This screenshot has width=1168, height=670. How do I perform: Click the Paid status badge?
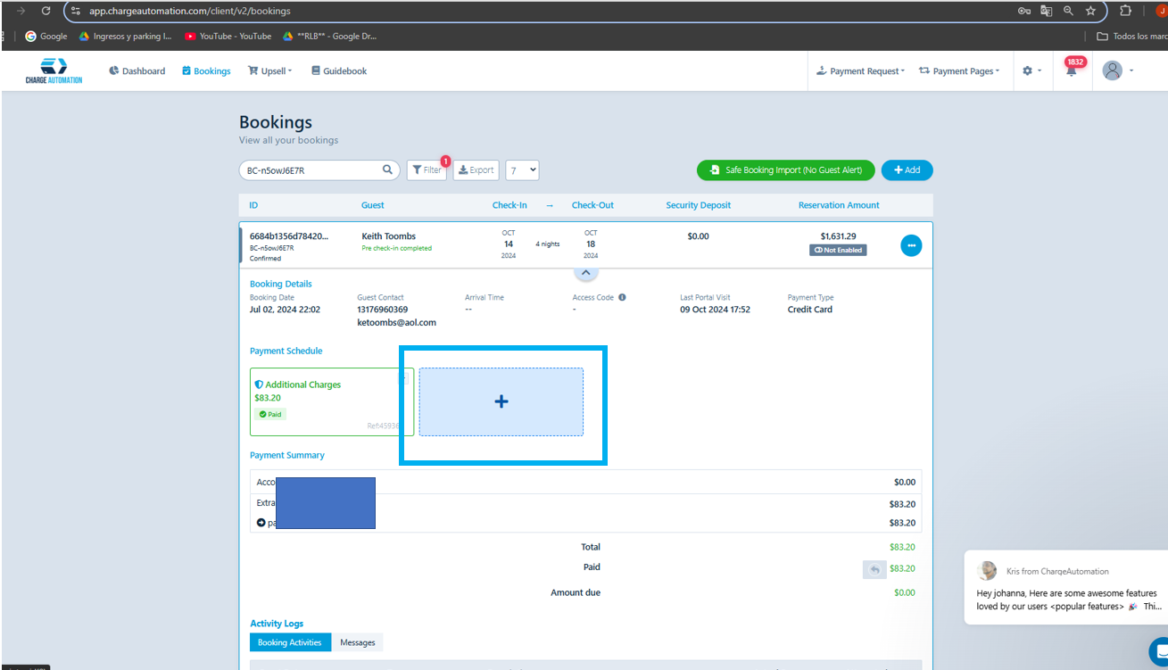pos(269,414)
